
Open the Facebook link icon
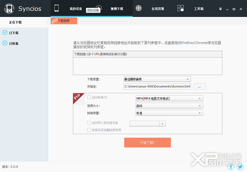pyautogui.click(x=231, y=167)
